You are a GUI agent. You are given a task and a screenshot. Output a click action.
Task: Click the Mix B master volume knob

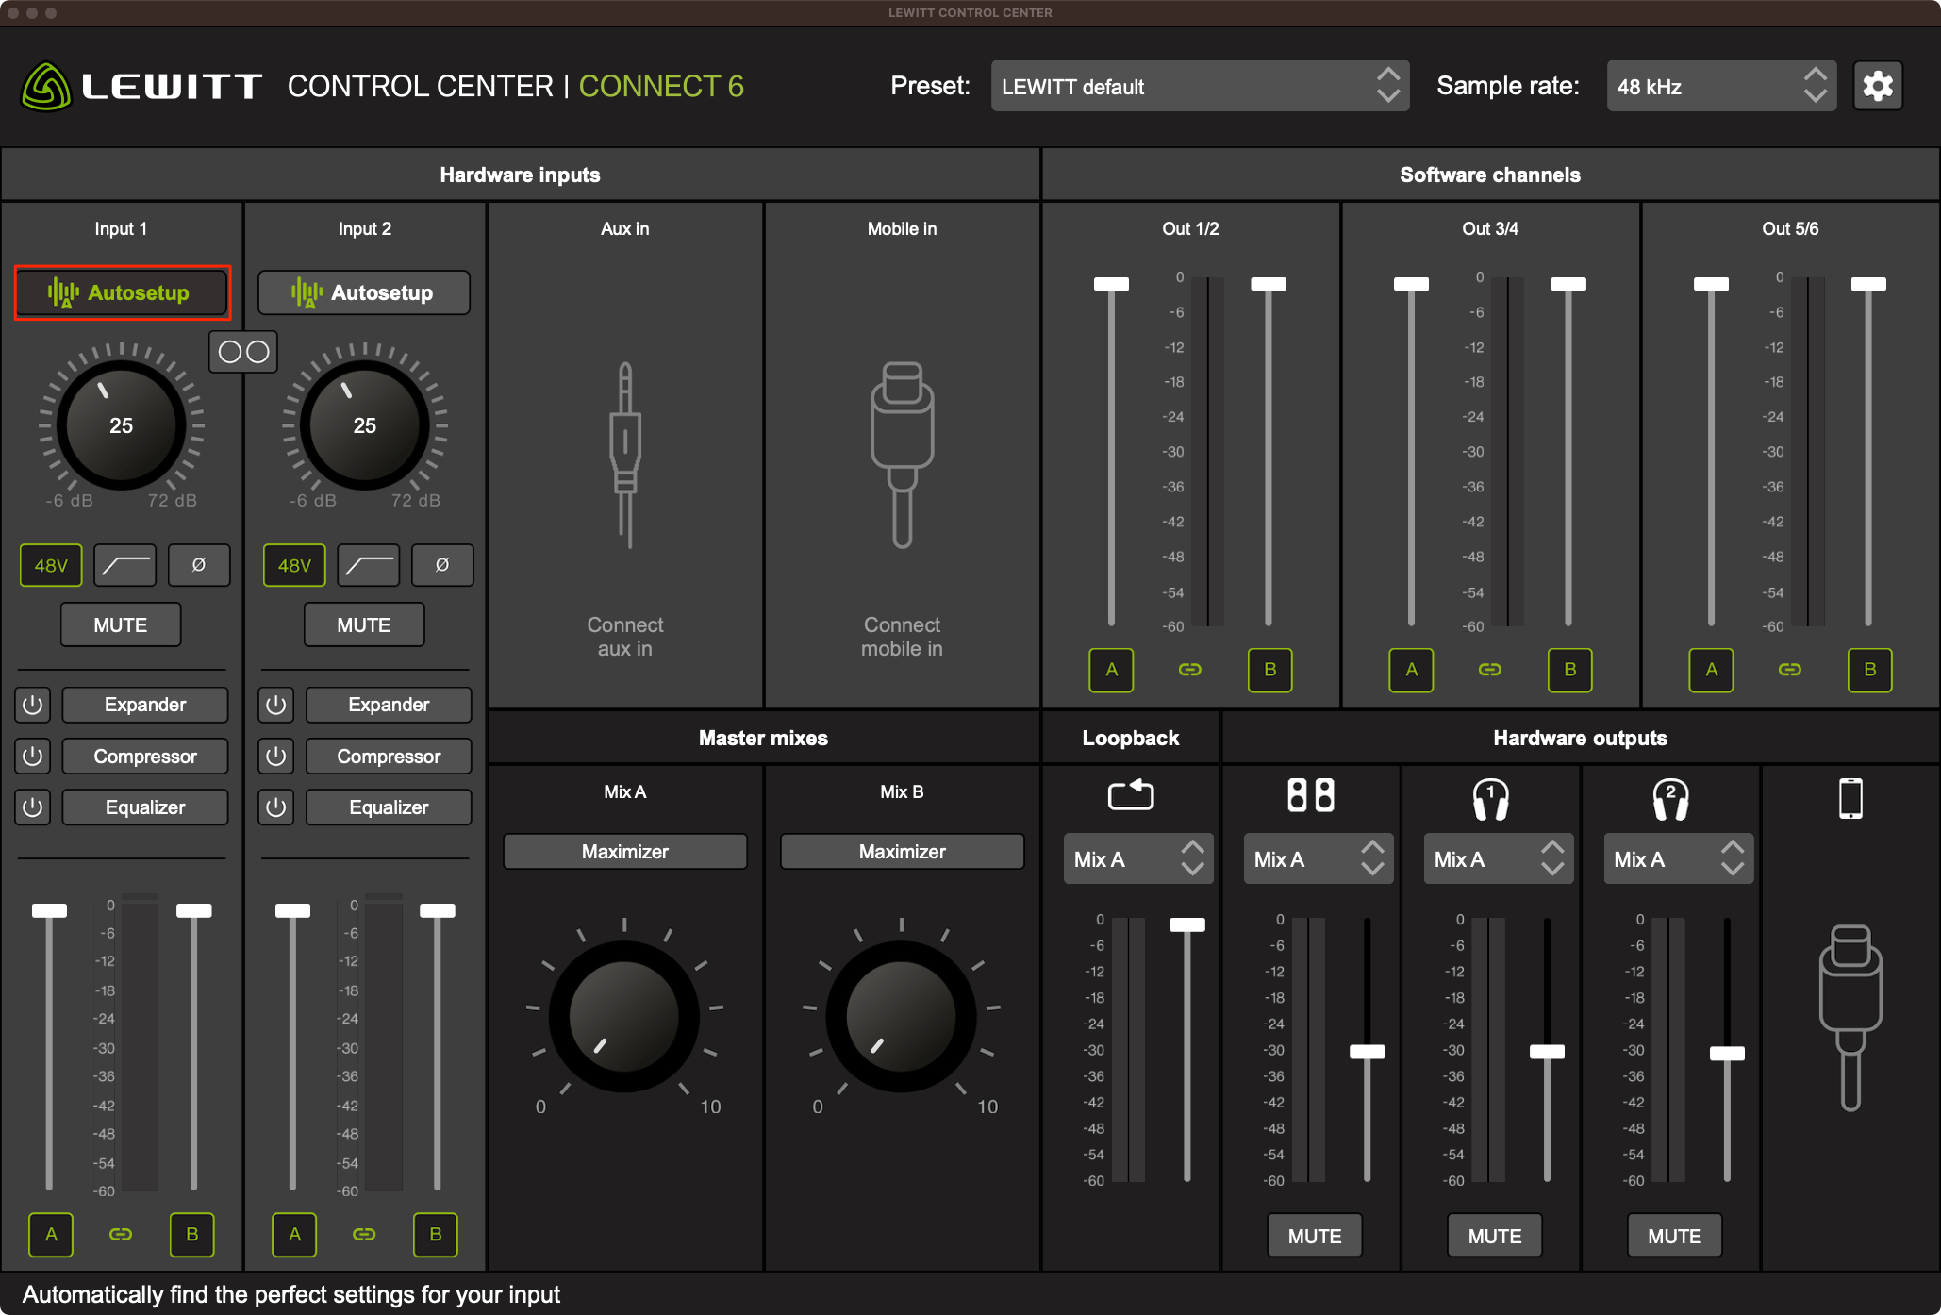[x=902, y=1016]
